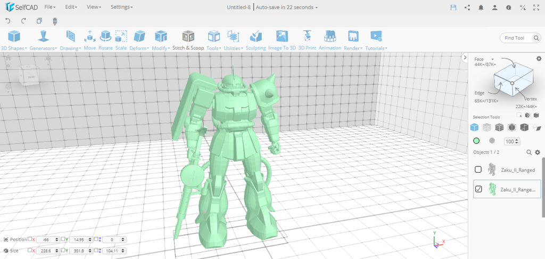Open the Utilities dropdown
The image size is (545, 259).
click(x=234, y=41)
